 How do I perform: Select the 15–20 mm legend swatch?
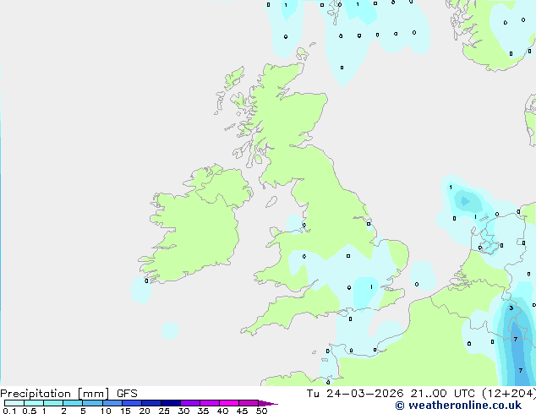tap(132, 403)
